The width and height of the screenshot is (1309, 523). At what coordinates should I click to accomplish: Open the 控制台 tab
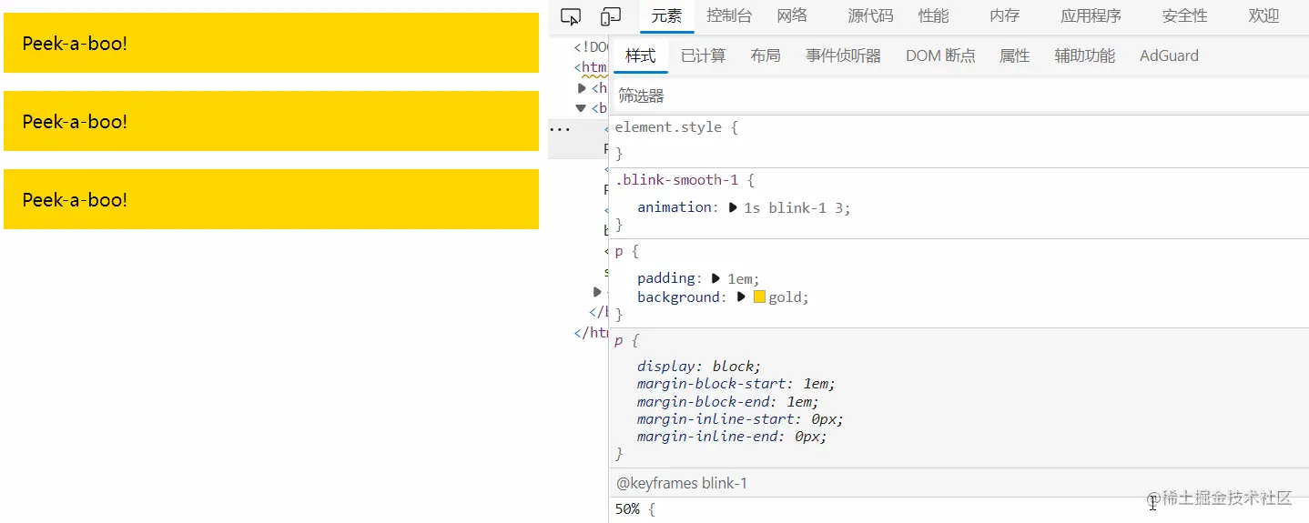(729, 15)
